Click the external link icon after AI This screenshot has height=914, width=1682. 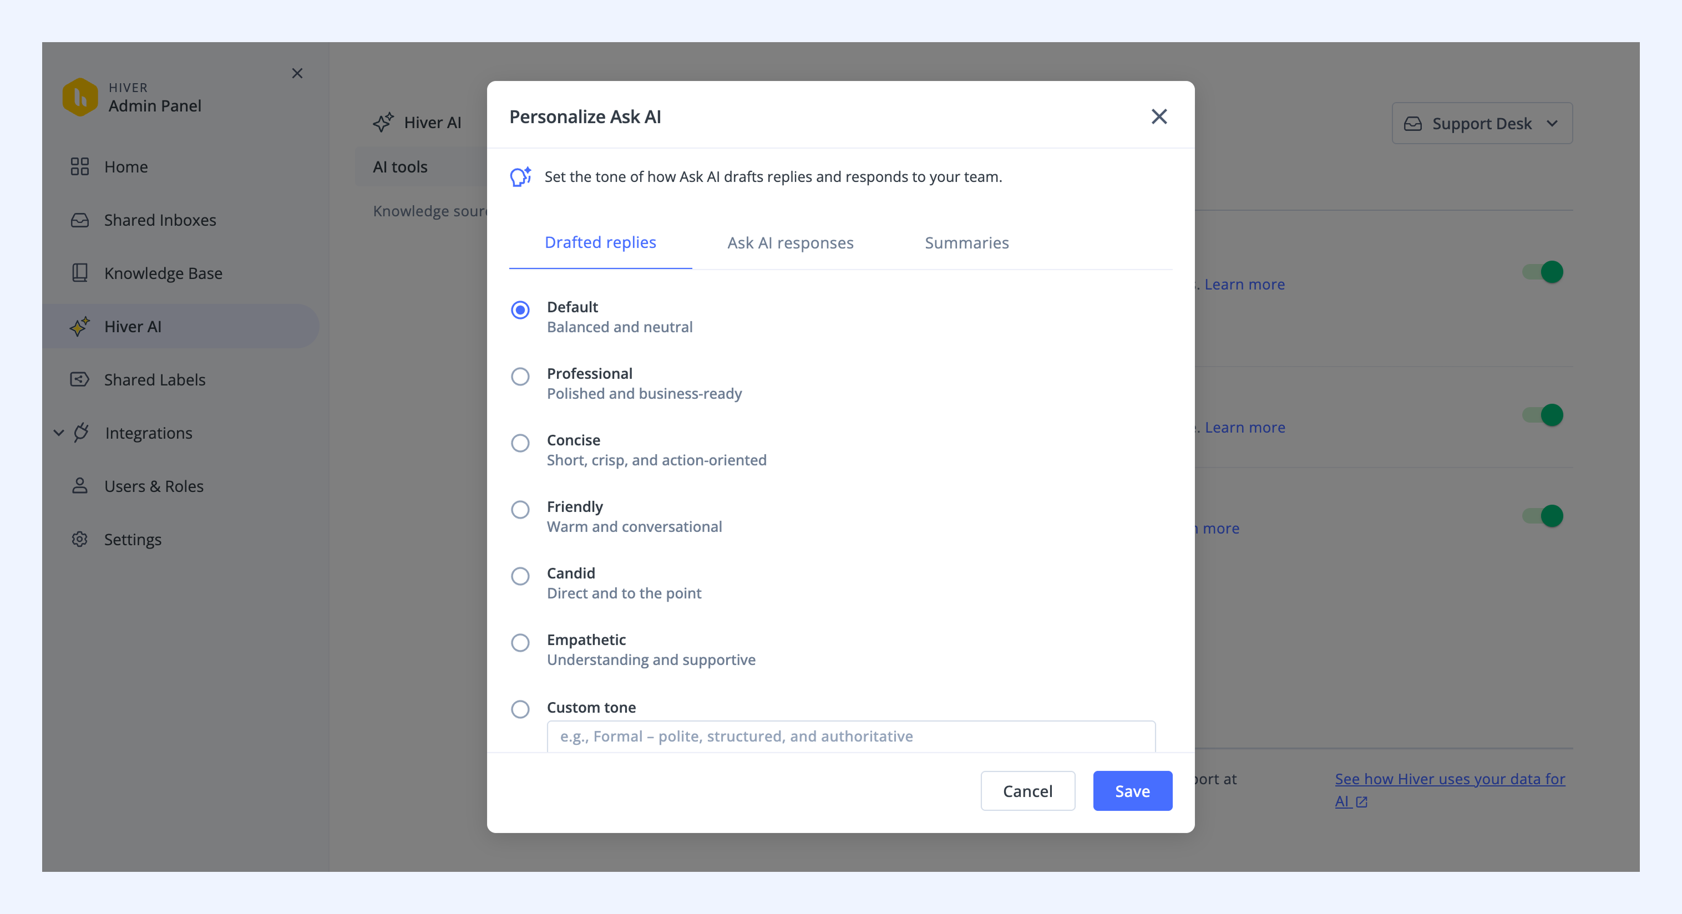[x=1361, y=802]
